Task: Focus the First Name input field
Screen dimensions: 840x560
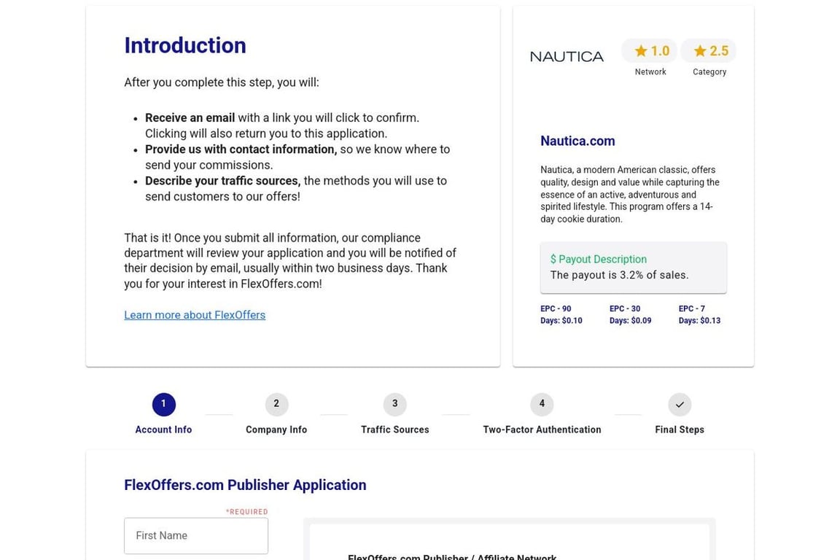Action: [196, 535]
